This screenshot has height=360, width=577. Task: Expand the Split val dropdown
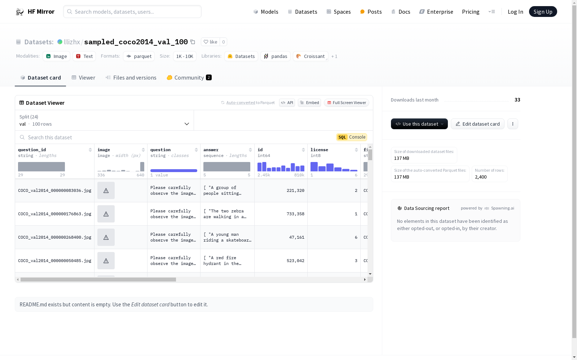105,120
